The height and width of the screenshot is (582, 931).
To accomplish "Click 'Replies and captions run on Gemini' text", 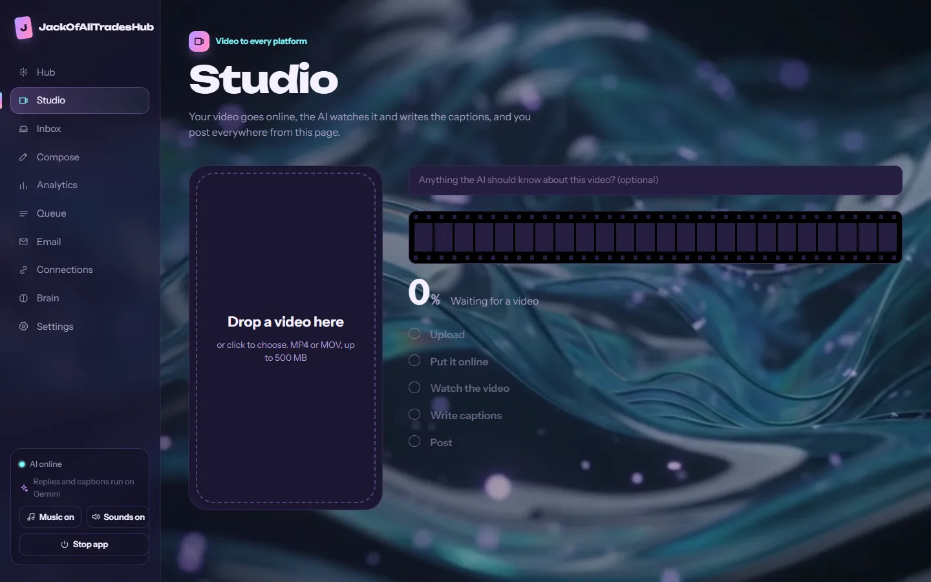I will click(x=84, y=488).
